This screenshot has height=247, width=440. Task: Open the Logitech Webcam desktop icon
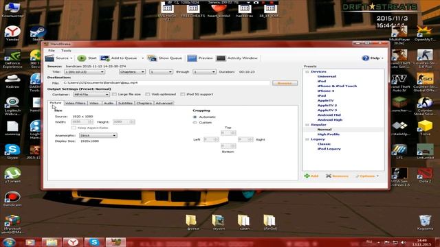click(x=12, y=106)
